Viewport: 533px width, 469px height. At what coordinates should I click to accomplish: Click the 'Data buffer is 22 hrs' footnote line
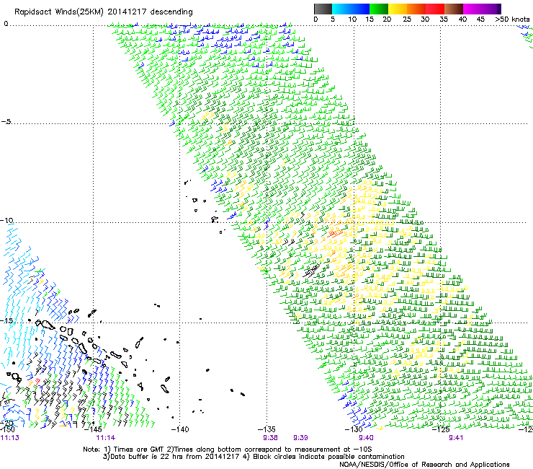pyautogui.click(x=254, y=457)
